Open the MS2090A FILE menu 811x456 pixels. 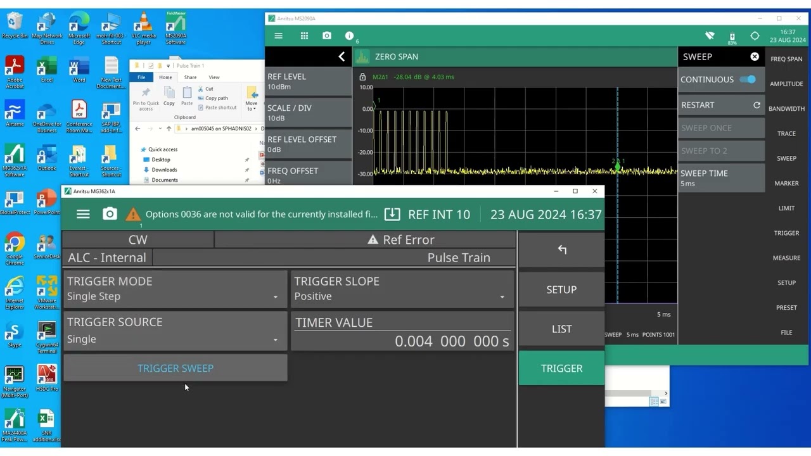click(786, 332)
